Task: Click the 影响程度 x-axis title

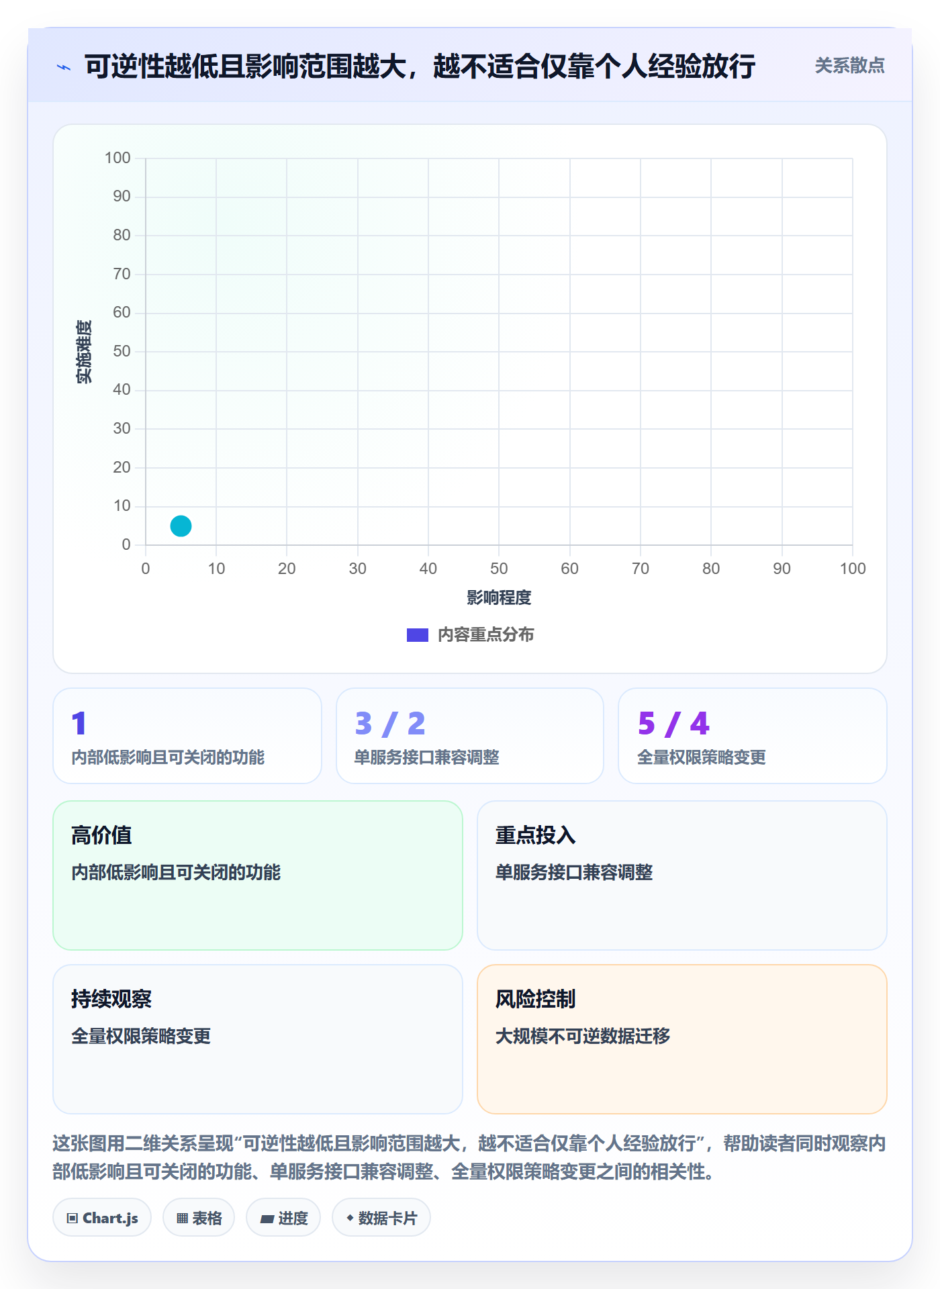Action: (x=499, y=598)
